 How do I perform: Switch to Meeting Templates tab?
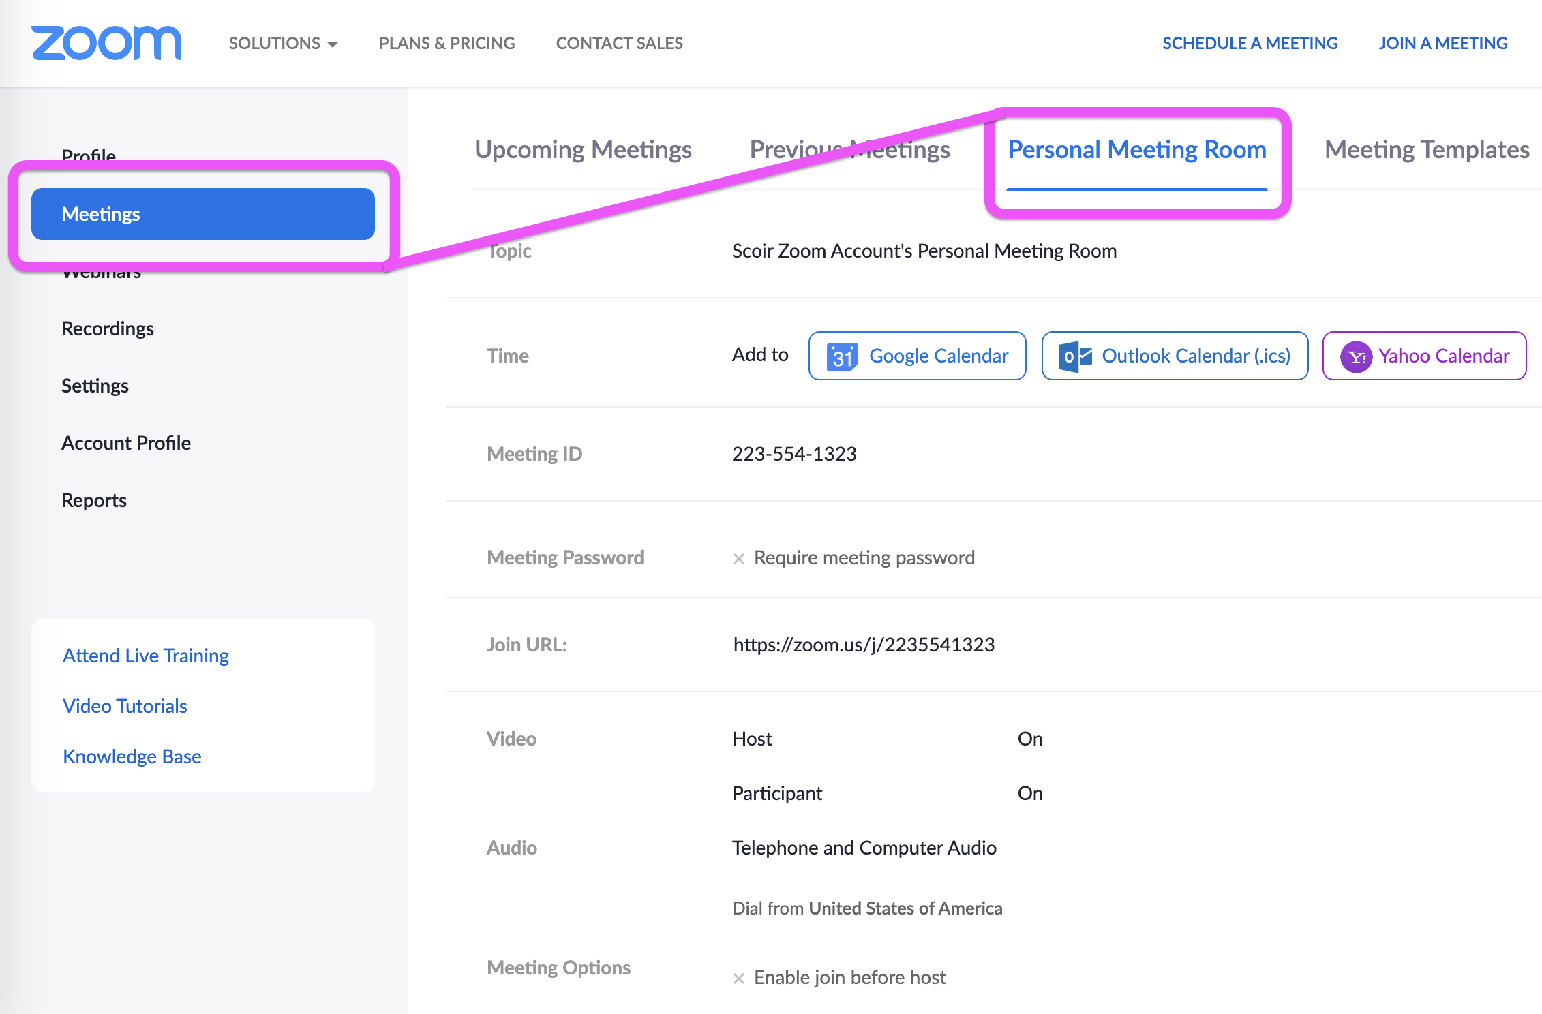coord(1427,149)
